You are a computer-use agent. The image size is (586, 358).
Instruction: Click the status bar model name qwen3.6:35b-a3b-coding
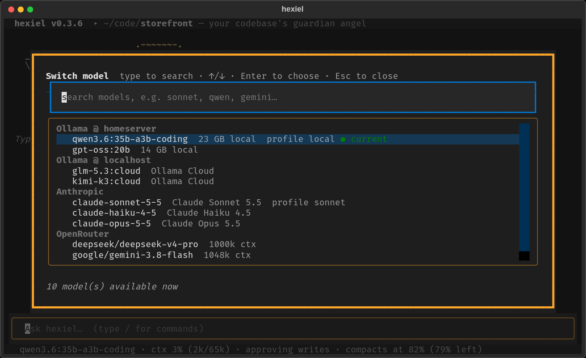tap(78, 349)
